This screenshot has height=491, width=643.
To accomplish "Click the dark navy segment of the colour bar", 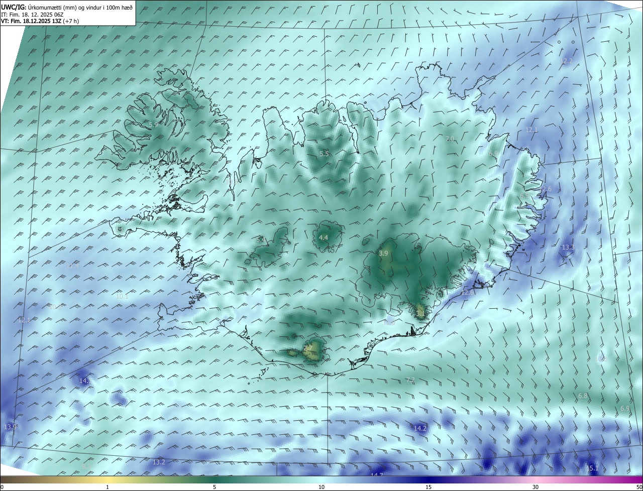I will click(428, 479).
